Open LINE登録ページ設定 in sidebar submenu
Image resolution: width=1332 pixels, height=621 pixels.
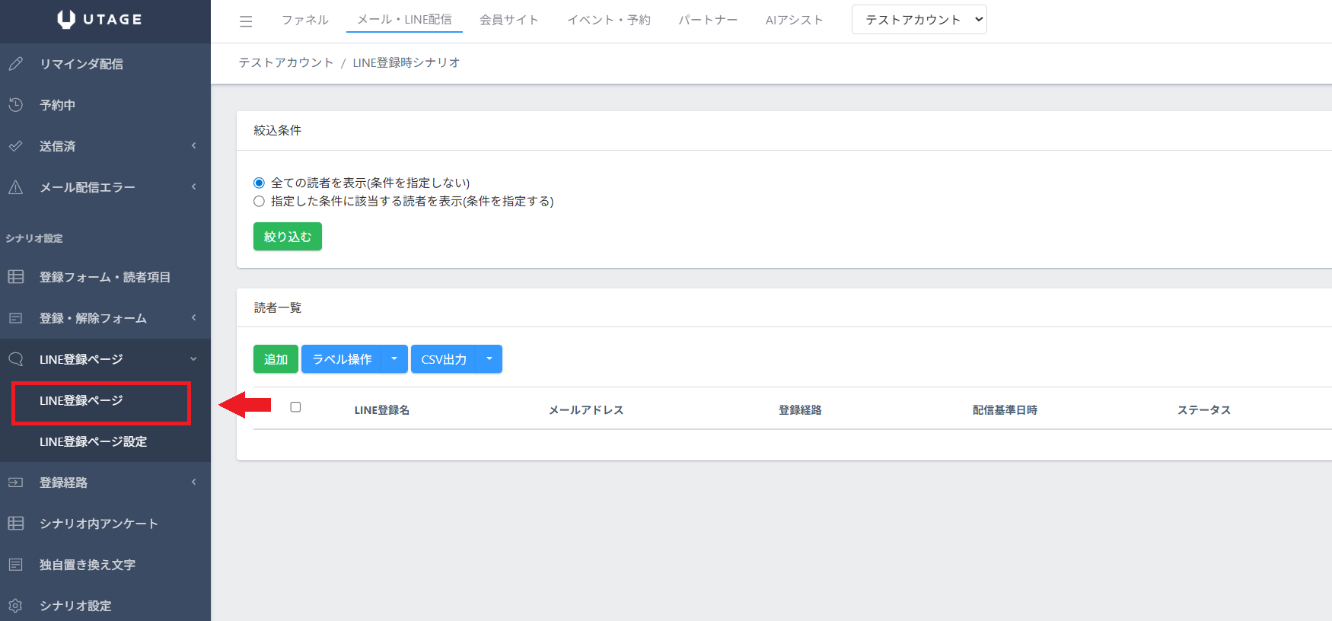pyautogui.click(x=93, y=441)
